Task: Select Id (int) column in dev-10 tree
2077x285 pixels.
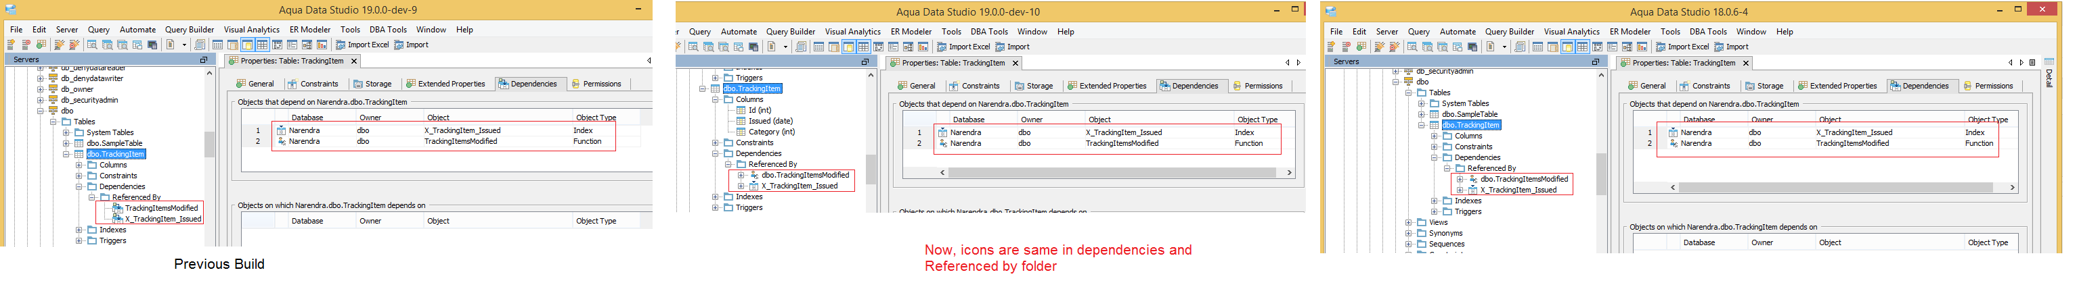Action: pos(760,110)
